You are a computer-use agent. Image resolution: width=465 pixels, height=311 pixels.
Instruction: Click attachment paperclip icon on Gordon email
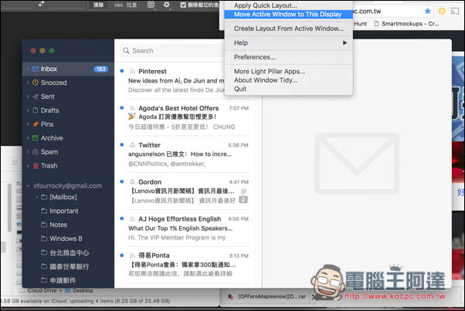tap(243, 191)
